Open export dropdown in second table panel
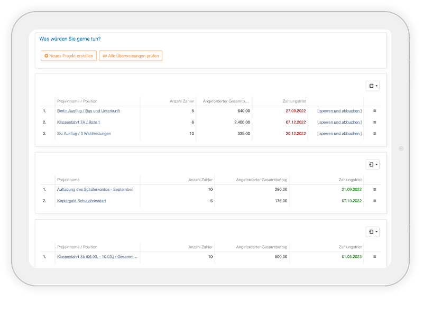Viewport: 423px width, 317px height. coord(372,165)
